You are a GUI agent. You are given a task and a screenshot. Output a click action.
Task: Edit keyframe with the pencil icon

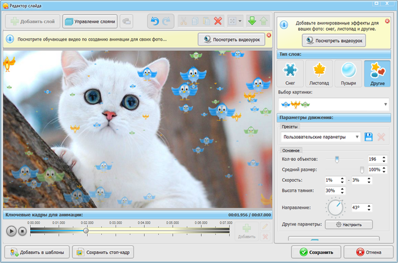265,226
